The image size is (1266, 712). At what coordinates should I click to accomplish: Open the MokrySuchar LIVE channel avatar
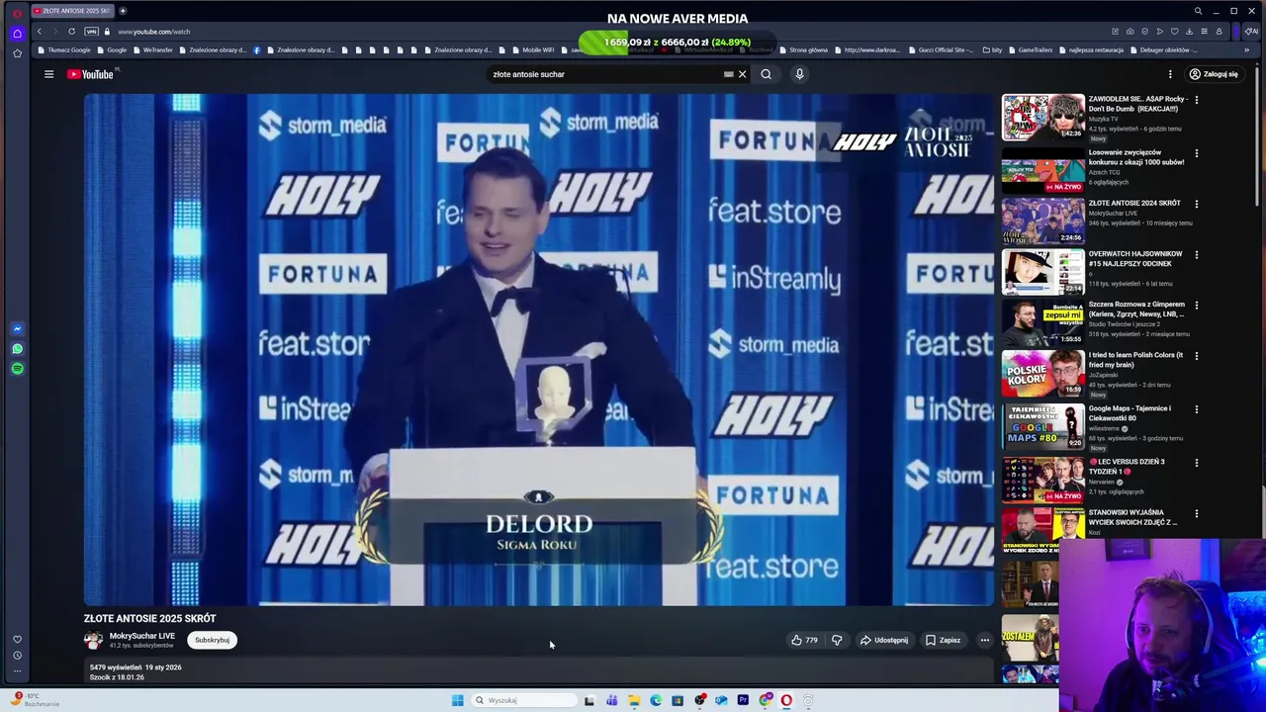(93, 640)
